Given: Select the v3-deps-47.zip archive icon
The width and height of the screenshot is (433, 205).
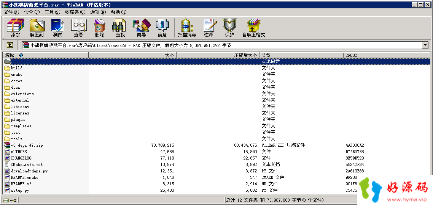Looking at the screenshot, I should coord(7,145).
